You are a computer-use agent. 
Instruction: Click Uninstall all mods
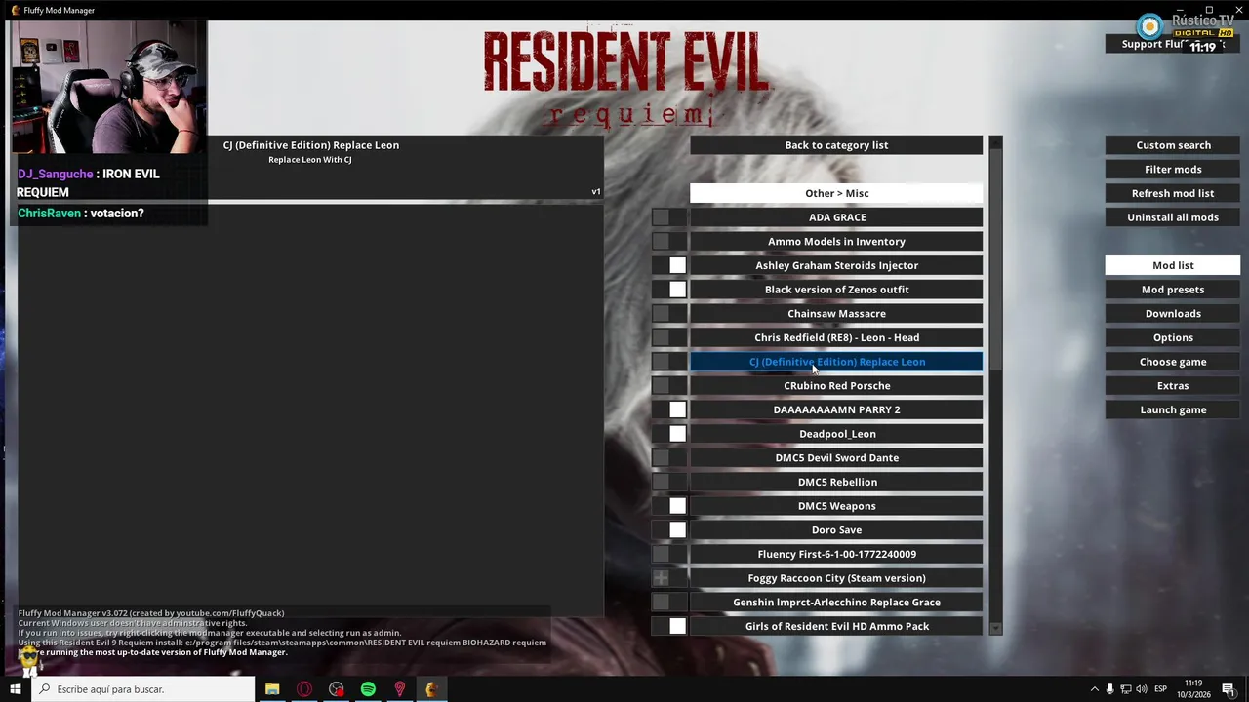tap(1173, 217)
